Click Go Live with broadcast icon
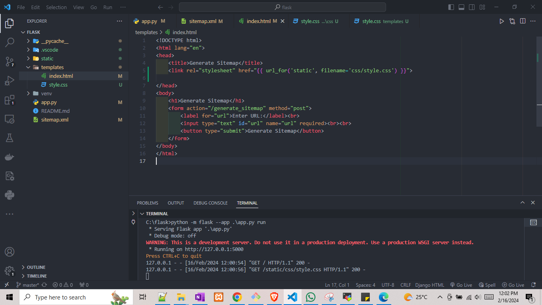 click(x=461, y=285)
